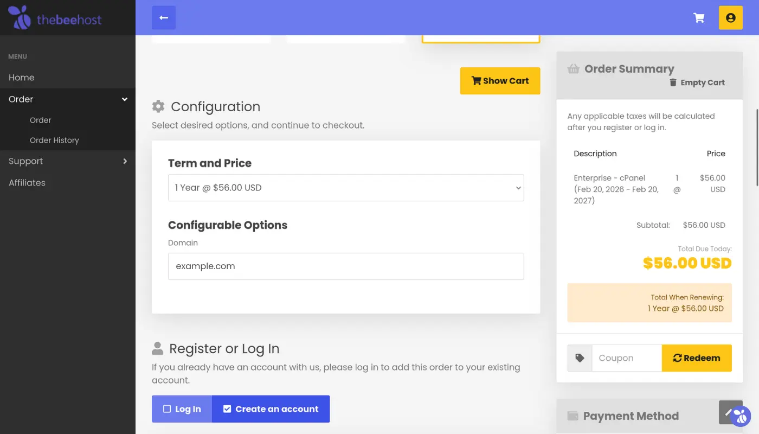The height and width of the screenshot is (434, 759).
Task: Click the bee chat widget icon
Action: pyautogui.click(x=741, y=417)
